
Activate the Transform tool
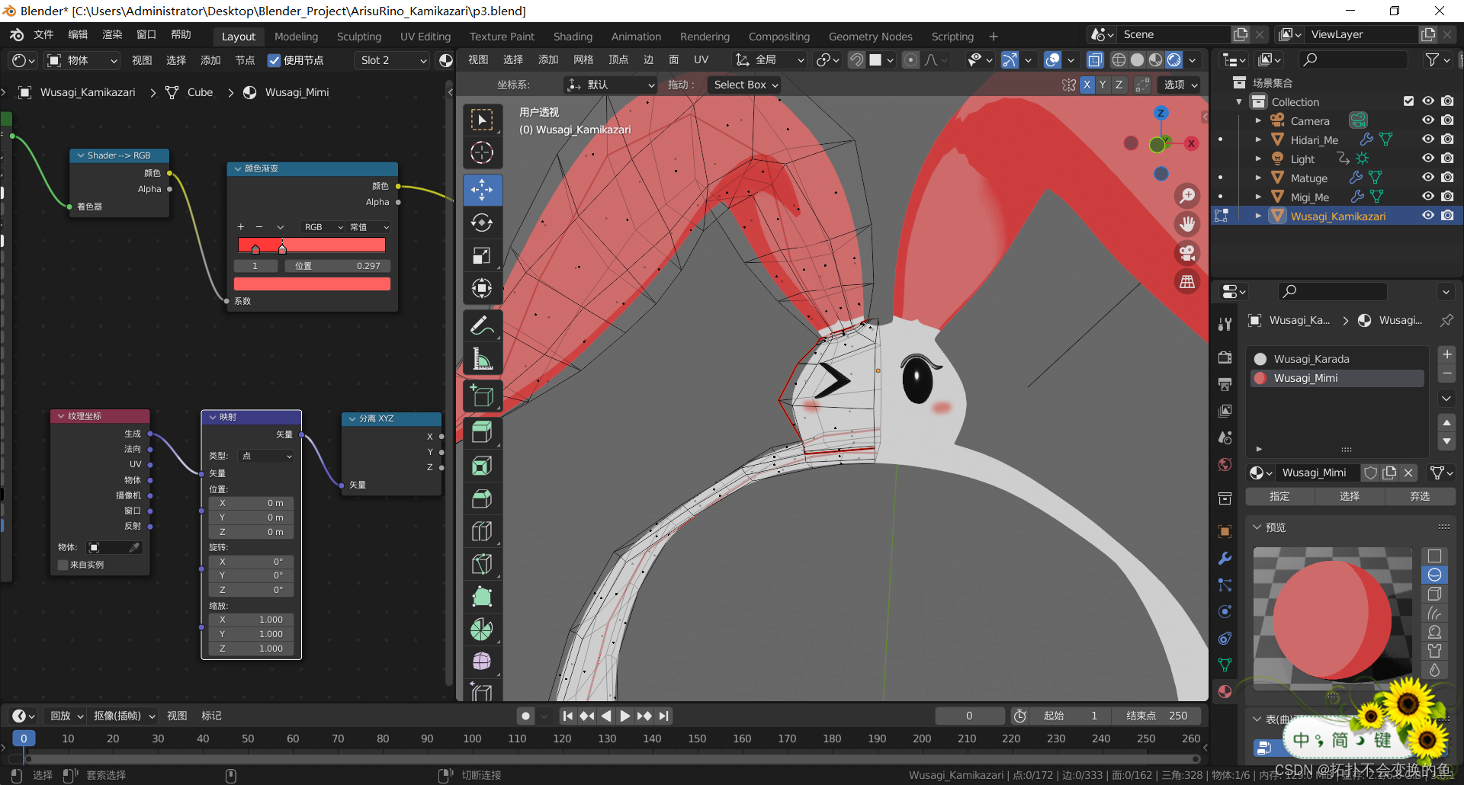pos(482,288)
